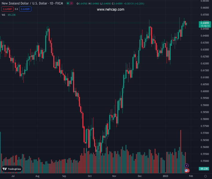This screenshot has width=212, height=179.
Task: Open chart settings gear icon
Action: coord(205,176)
